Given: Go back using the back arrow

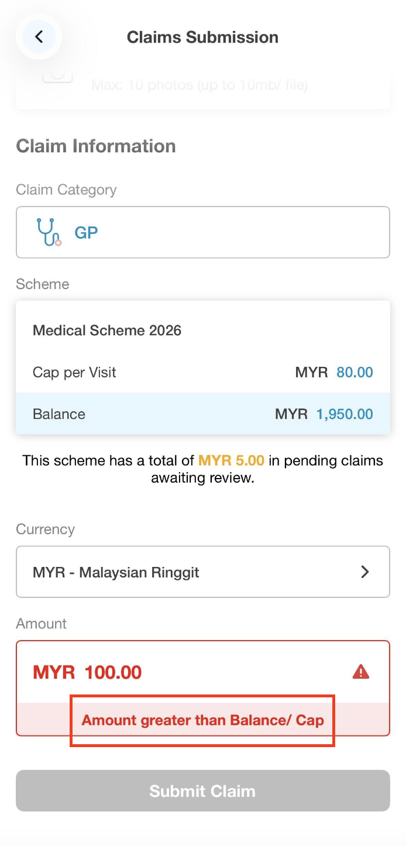Looking at the screenshot, I should coord(39,37).
